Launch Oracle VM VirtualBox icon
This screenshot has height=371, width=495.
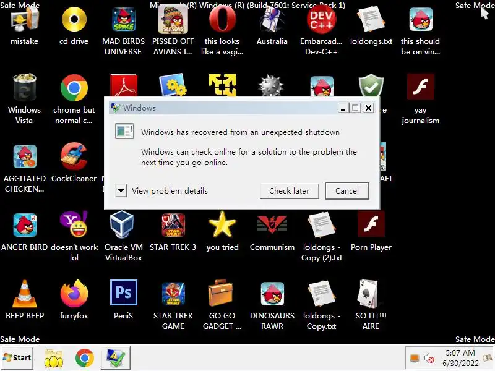(123, 224)
